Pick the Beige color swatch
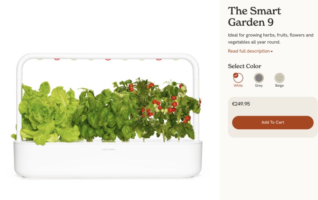The height and width of the screenshot is (200, 318). coord(280,78)
